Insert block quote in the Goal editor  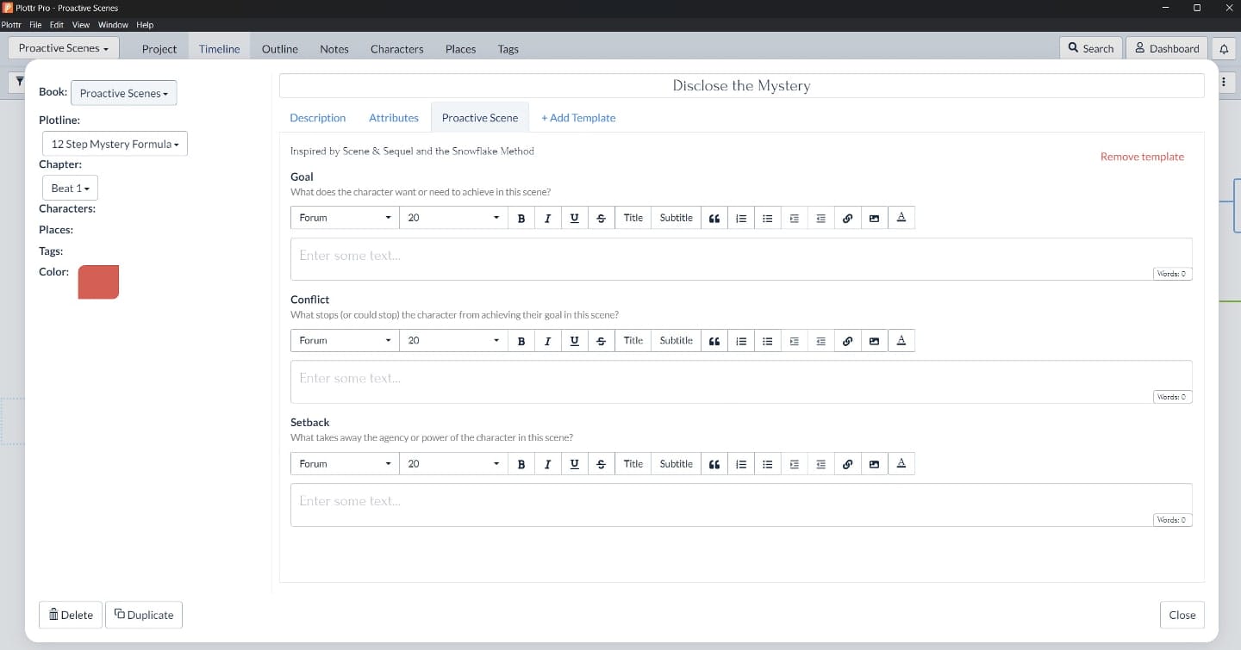714,218
